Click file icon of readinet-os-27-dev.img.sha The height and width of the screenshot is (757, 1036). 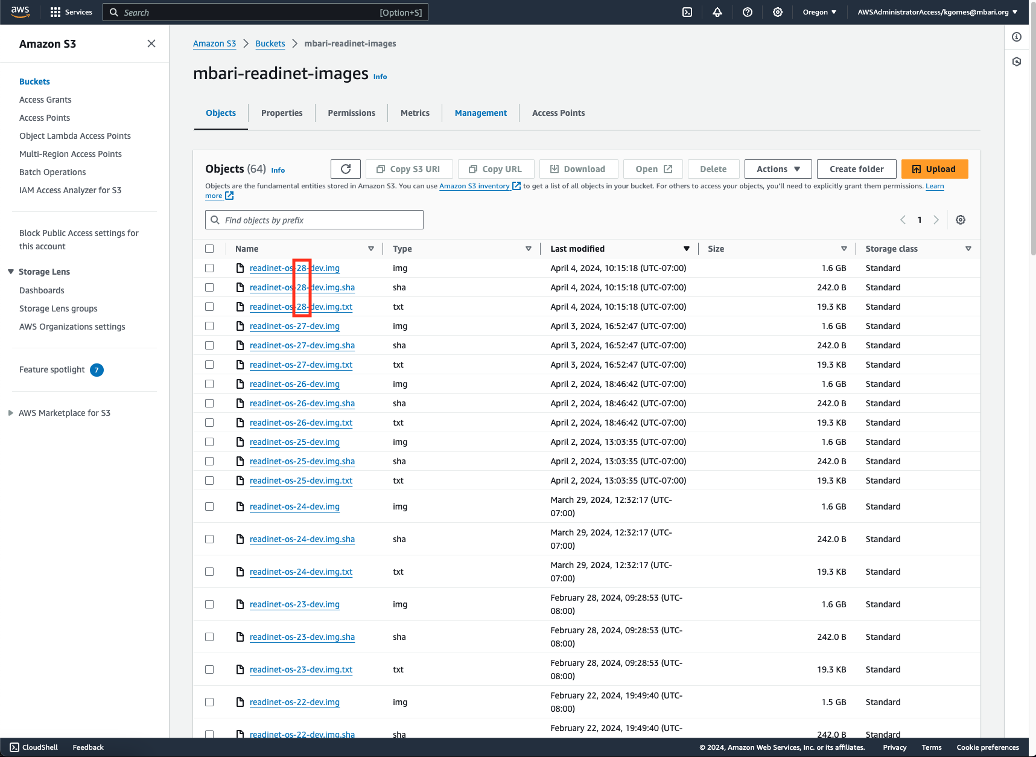240,345
